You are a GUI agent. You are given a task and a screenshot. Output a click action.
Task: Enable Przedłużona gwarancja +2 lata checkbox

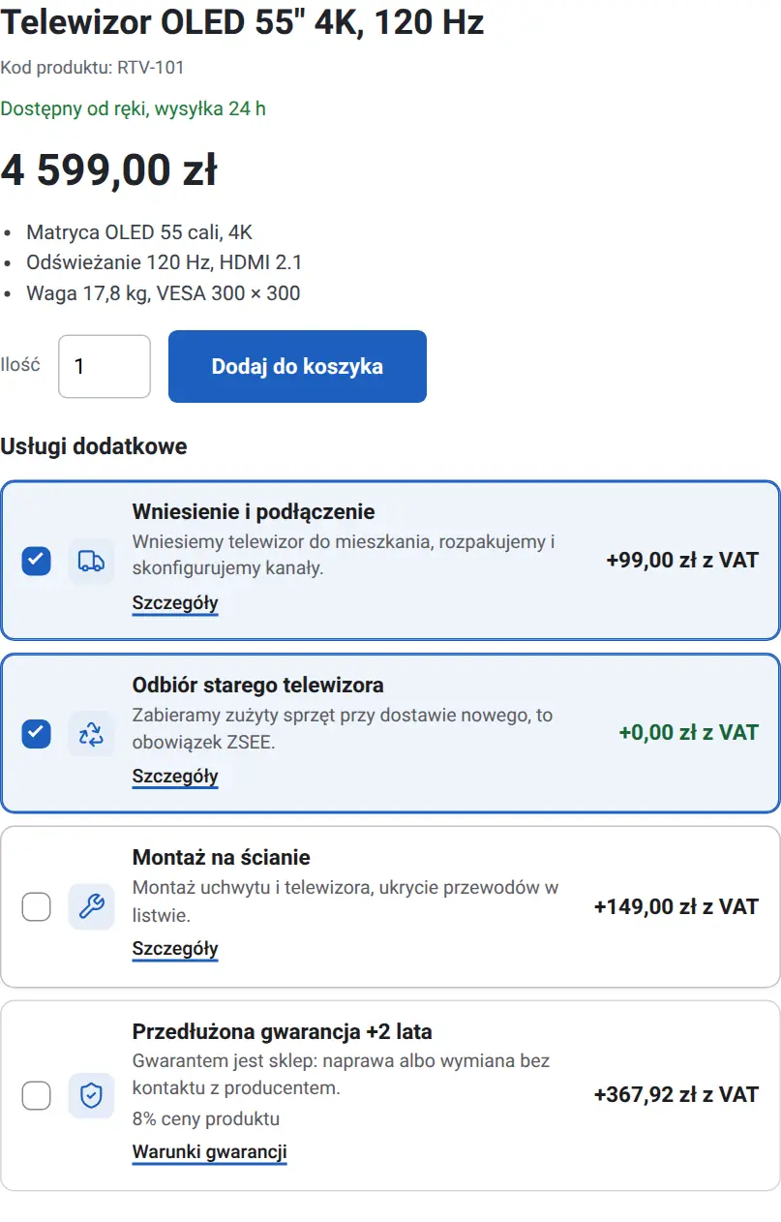(36, 1095)
